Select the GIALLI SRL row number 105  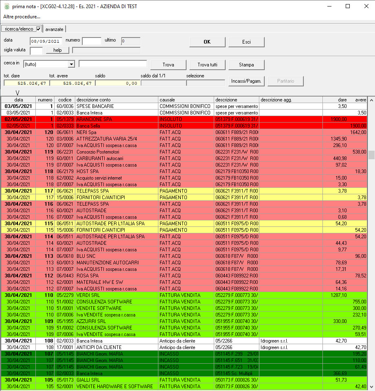pyautogui.click(x=184, y=380)
